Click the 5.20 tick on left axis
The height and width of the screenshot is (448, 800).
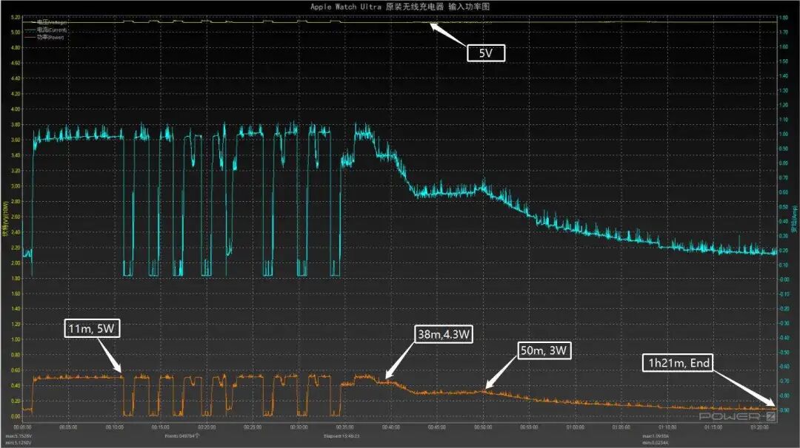pyautogui.click(x=16, y=17)
